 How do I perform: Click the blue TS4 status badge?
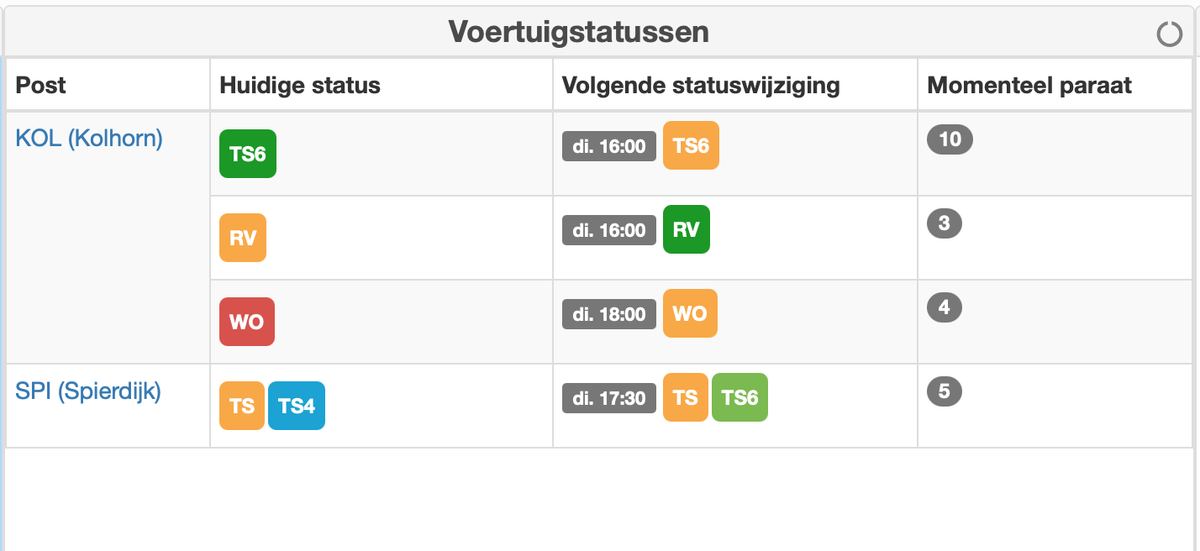(297, 406)
